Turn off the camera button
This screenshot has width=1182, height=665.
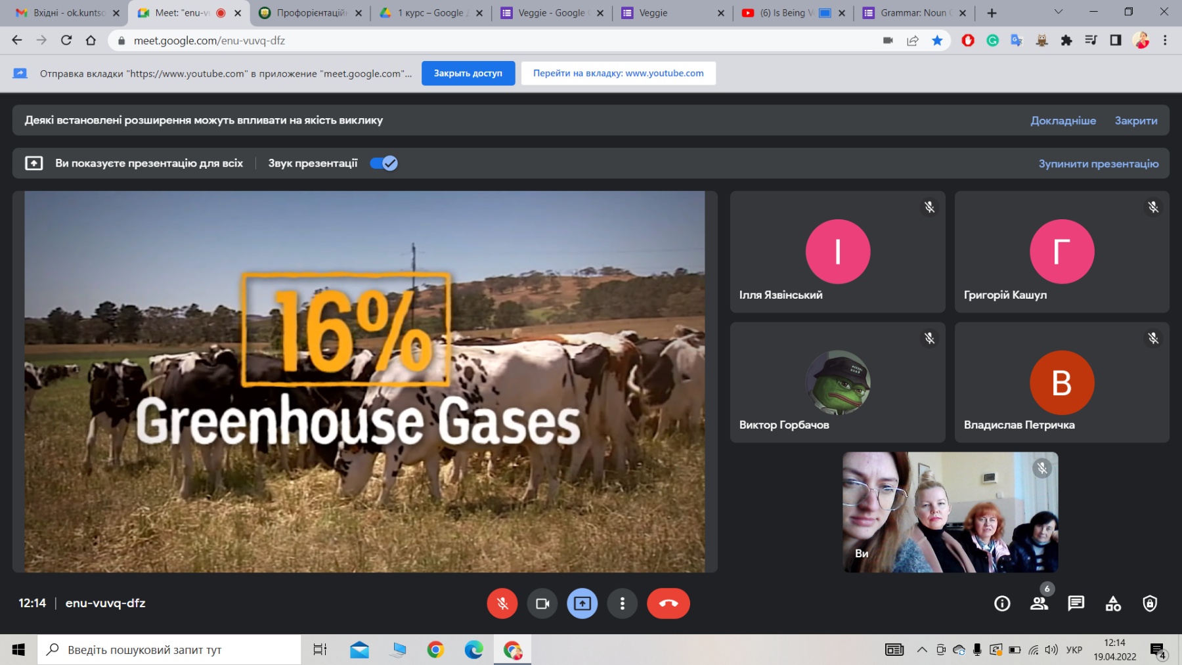(x=542, y=603)
